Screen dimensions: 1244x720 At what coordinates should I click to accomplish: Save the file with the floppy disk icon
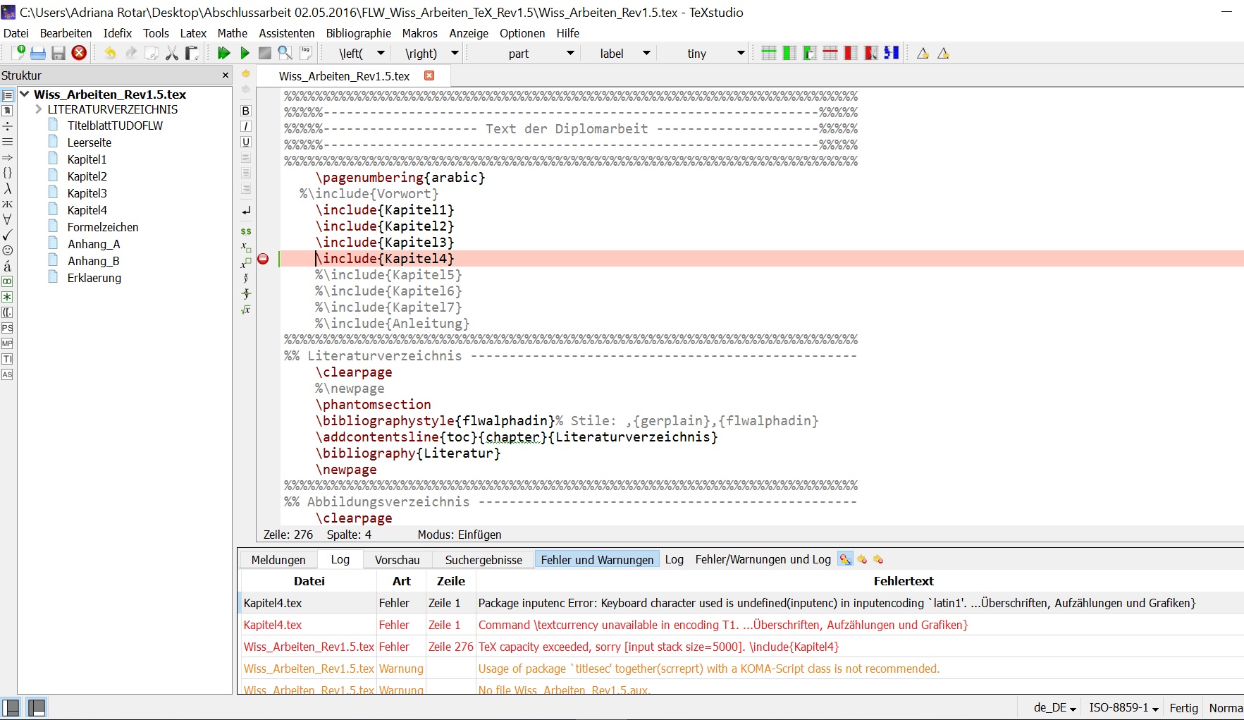pyautogui.click(x=58, y=53)
